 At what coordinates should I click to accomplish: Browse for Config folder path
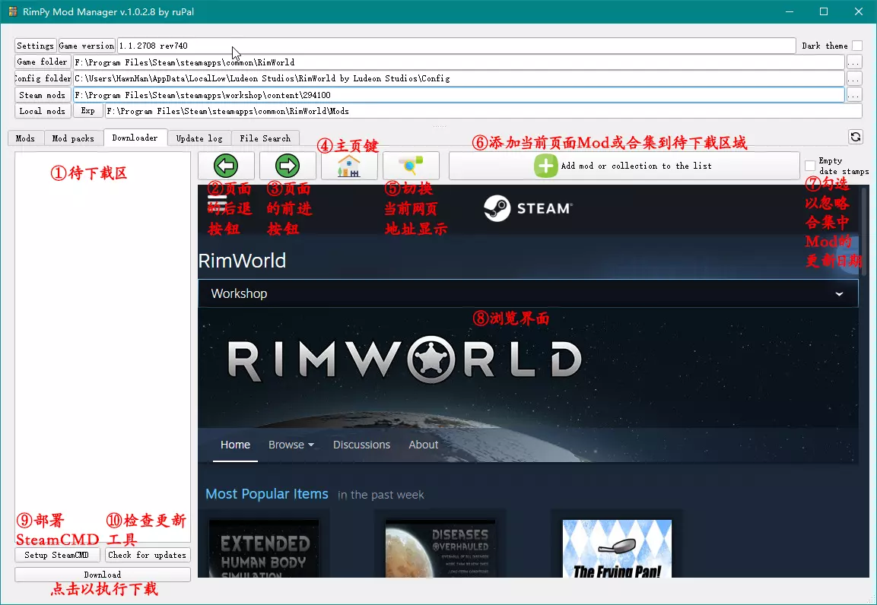coord(853,78)
